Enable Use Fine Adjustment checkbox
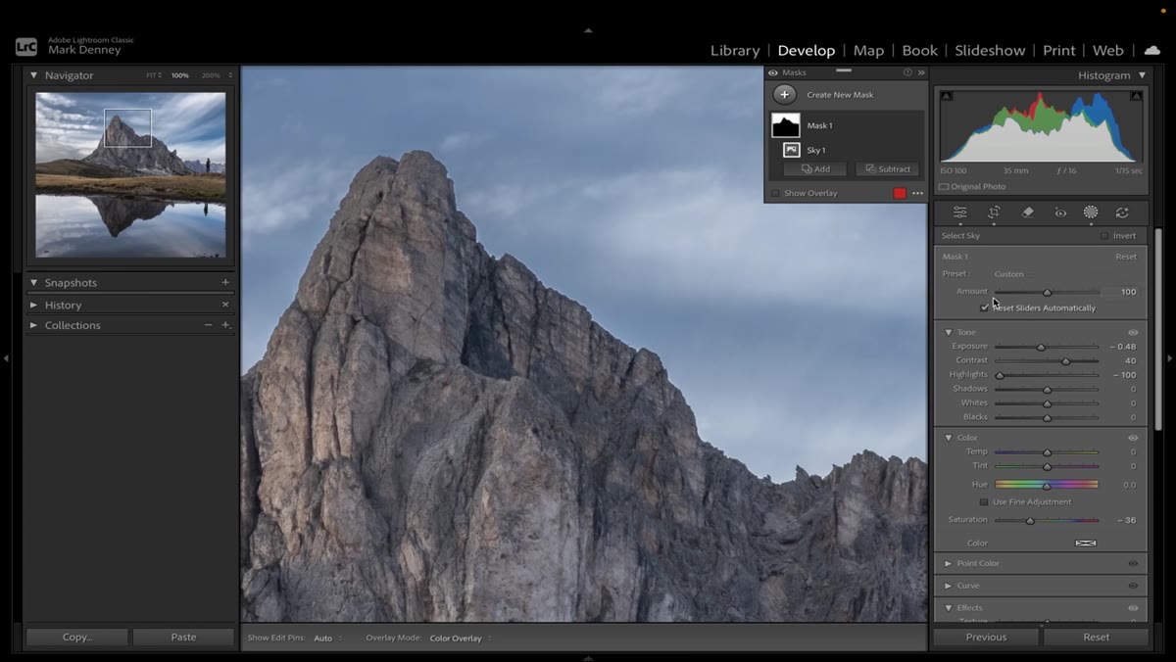The width and height of the screenshot is (1176, 662). 984,501
